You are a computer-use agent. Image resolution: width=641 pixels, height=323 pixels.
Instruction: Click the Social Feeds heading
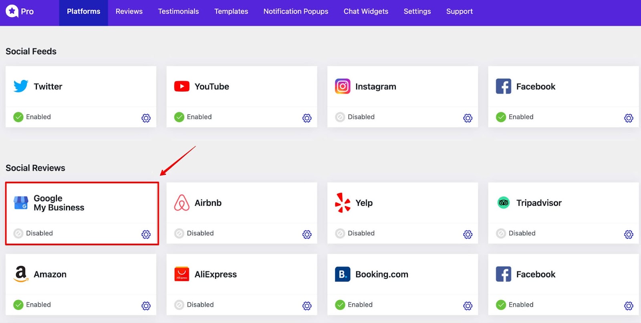pyautogui.click(x=31, y=51)
